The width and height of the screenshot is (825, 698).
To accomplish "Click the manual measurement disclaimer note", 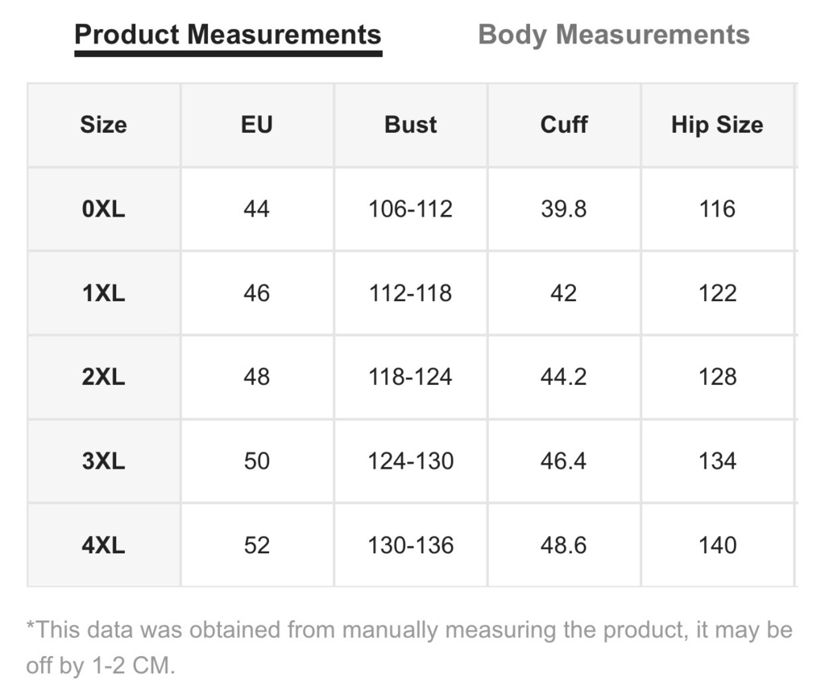I will point(409,647).
